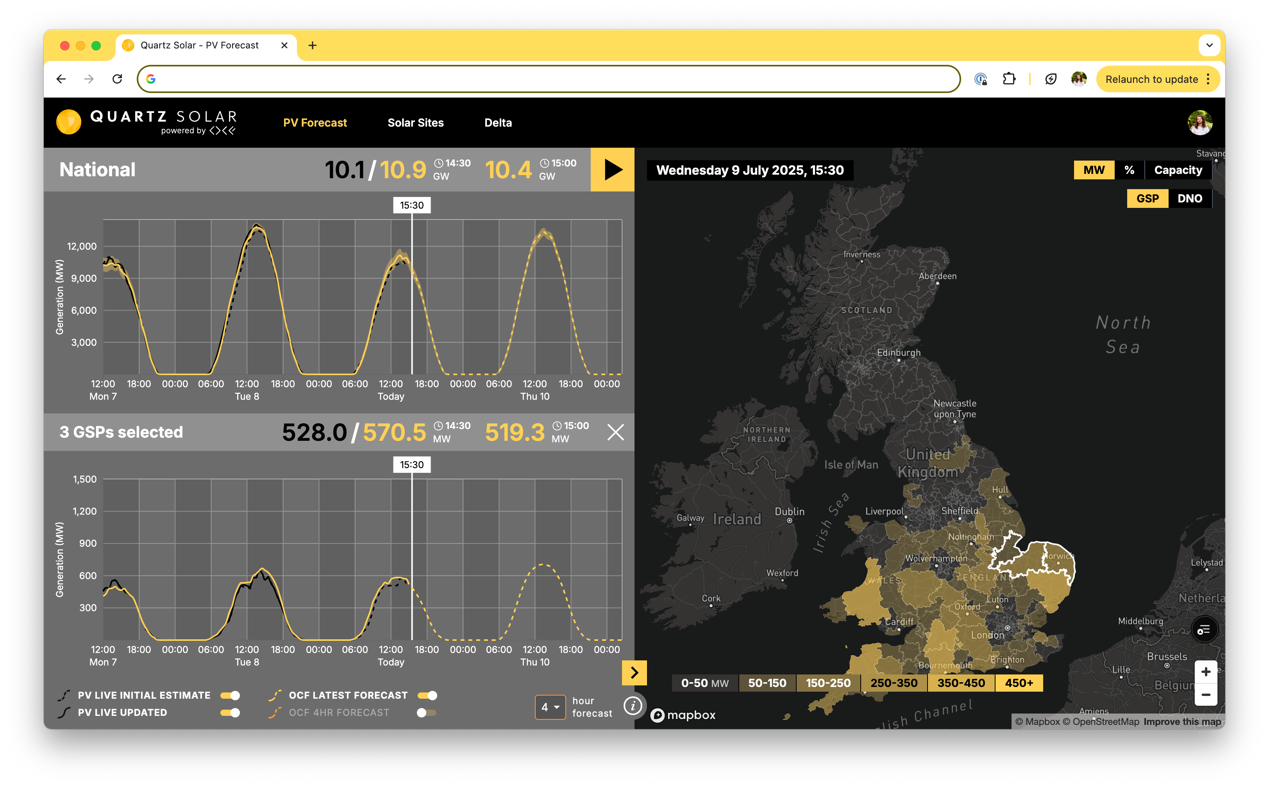1269x787 pixels.
Task: Click the user avatar in app header
Action: (x=1200, y=123)
